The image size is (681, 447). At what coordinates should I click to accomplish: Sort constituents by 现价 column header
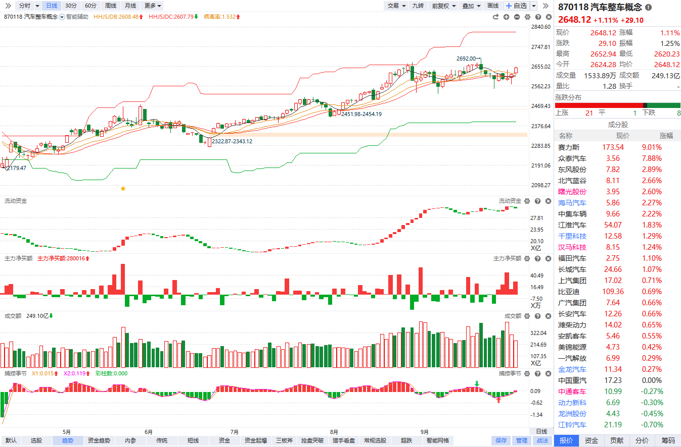tap(623, 136)
